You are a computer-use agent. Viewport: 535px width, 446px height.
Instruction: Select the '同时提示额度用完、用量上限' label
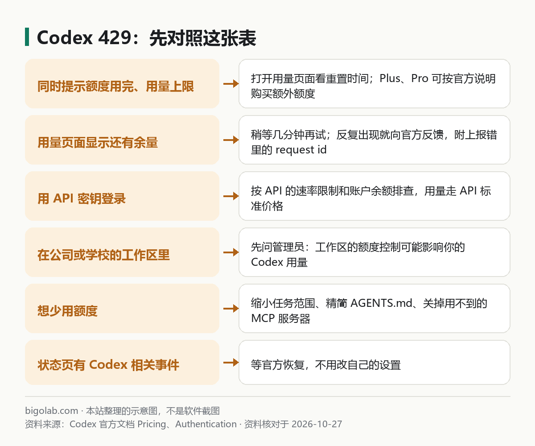point(115,86)
